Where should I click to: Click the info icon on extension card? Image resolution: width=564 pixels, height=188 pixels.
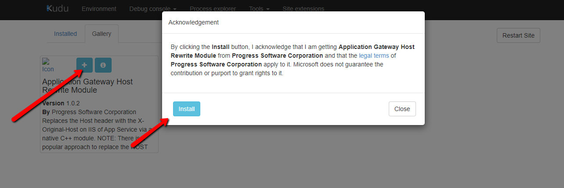pyautogui.click(x=103, y=65)
